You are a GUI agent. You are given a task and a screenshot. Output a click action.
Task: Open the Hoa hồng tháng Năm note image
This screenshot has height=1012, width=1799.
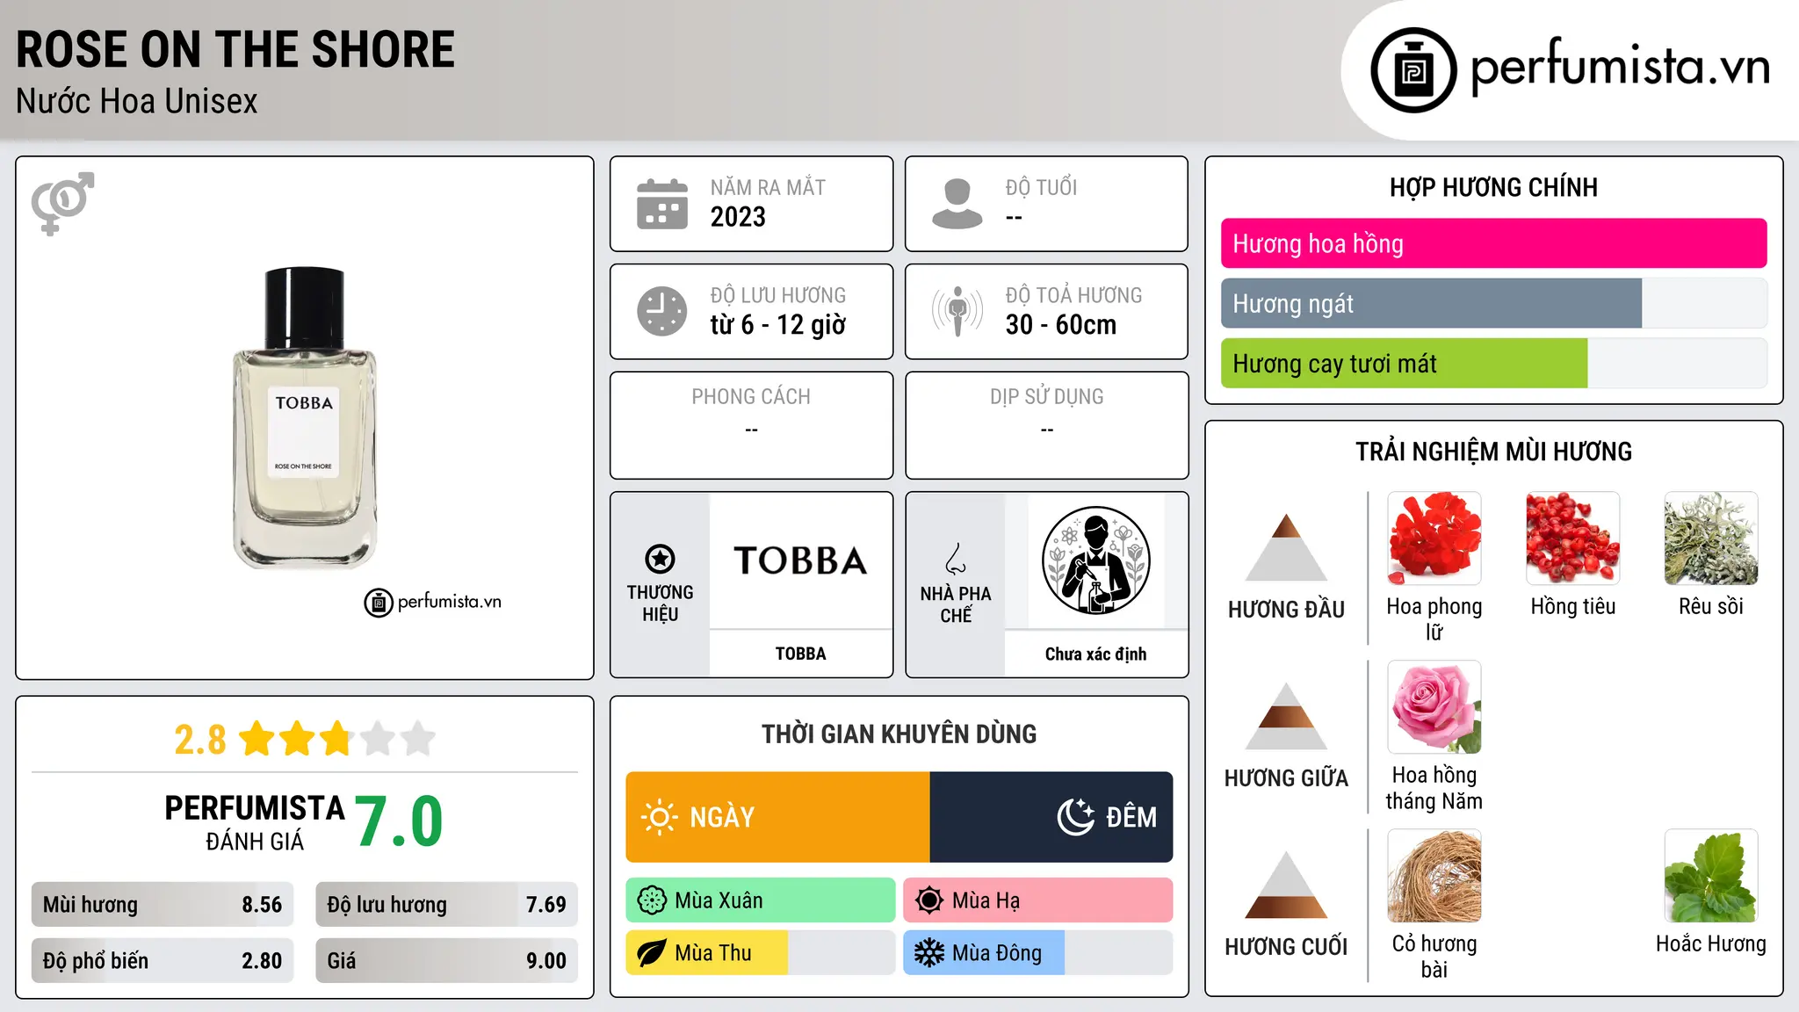[1434, 707]
